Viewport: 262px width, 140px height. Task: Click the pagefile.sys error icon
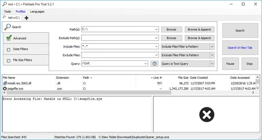coord(5,89)
